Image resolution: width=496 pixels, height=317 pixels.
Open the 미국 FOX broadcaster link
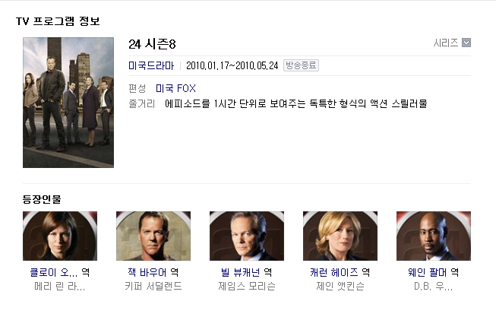[x=176, y=88]
